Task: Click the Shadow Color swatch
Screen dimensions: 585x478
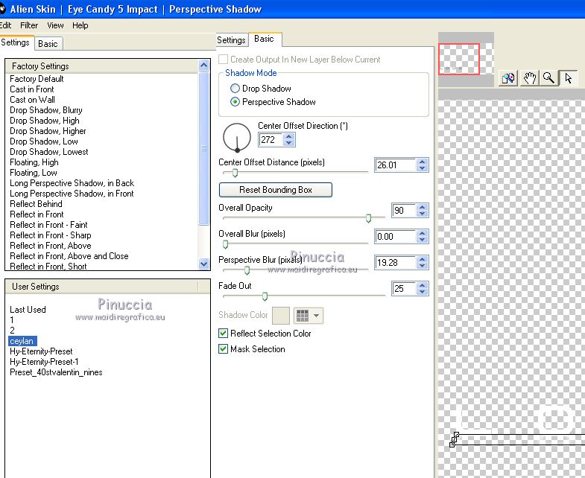Action: coord(281,316)
